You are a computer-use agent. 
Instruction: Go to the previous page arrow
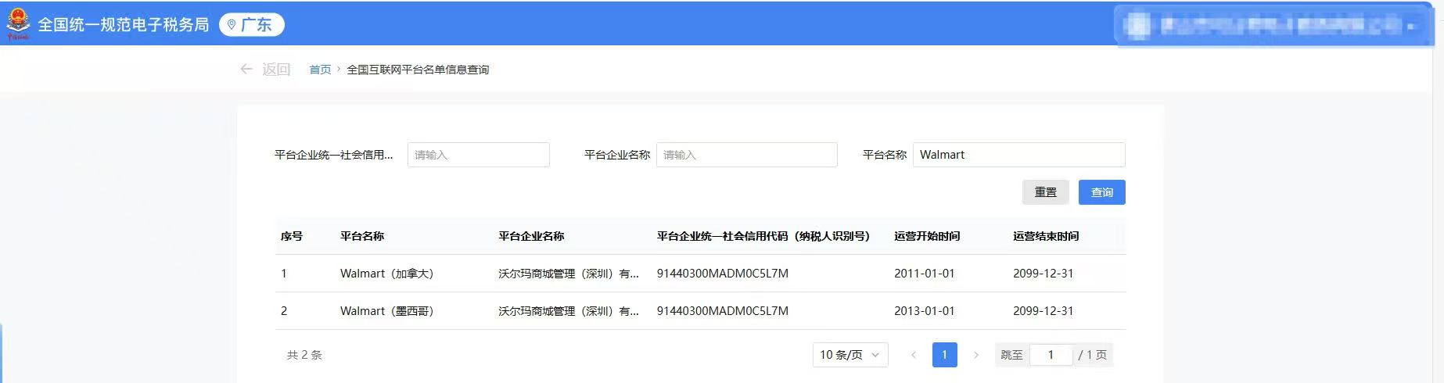(913, 355)
